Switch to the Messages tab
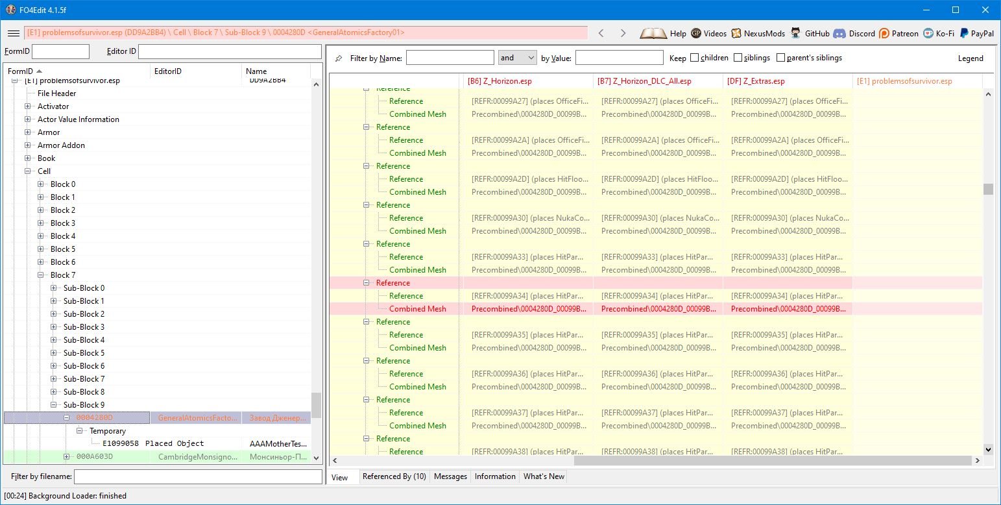The width and height of the screenshot is (1001, 505). 450,476
